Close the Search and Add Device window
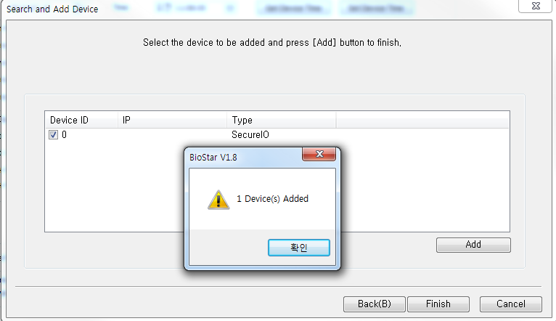The image size is (556, 321). [536, 6]
